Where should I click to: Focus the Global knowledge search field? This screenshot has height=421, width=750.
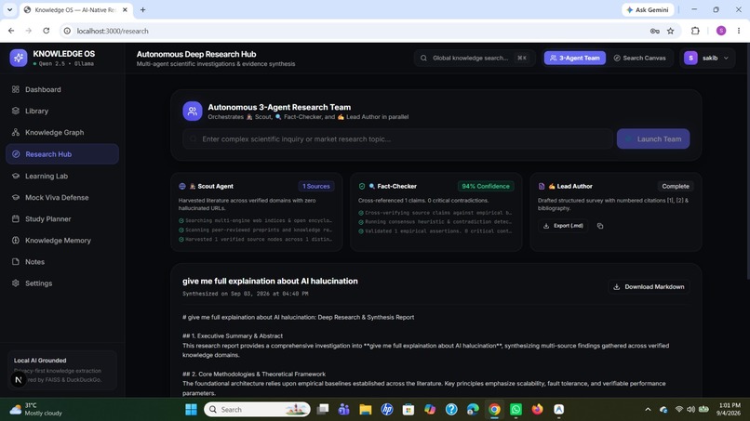click(x=475, y=58)
